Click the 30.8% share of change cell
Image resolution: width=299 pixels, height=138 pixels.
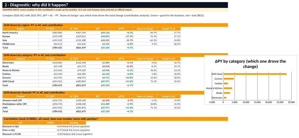145,104
